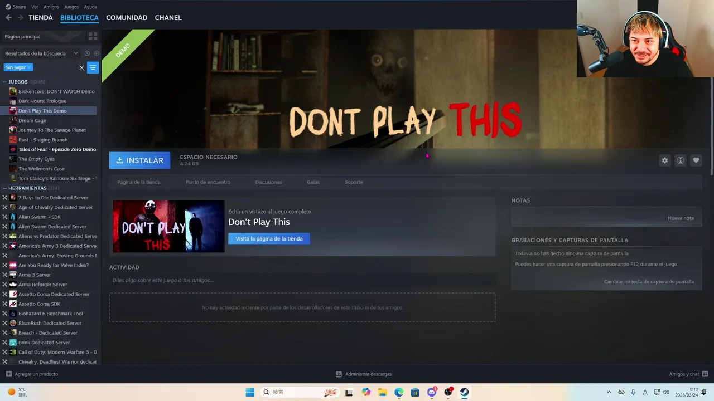The image size is (714, 401).
Task: Open the grid collections view icon
Action: (x=93, y=36)
